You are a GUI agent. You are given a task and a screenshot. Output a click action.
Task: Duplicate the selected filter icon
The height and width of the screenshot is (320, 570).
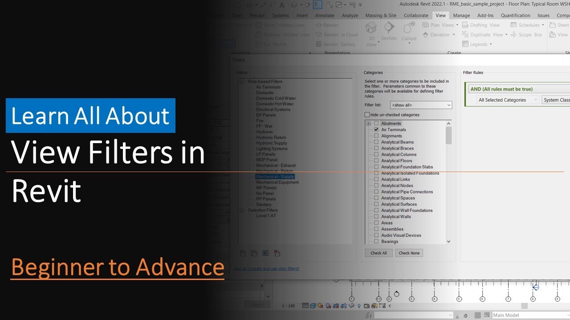[254, 253]
